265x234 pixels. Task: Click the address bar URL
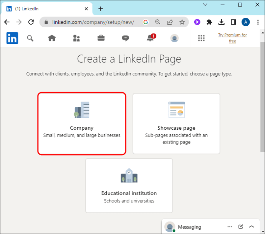pos(93,22)
